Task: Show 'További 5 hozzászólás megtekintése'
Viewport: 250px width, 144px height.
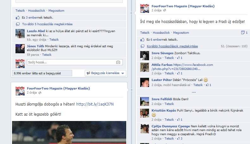Action: point(47,24)
